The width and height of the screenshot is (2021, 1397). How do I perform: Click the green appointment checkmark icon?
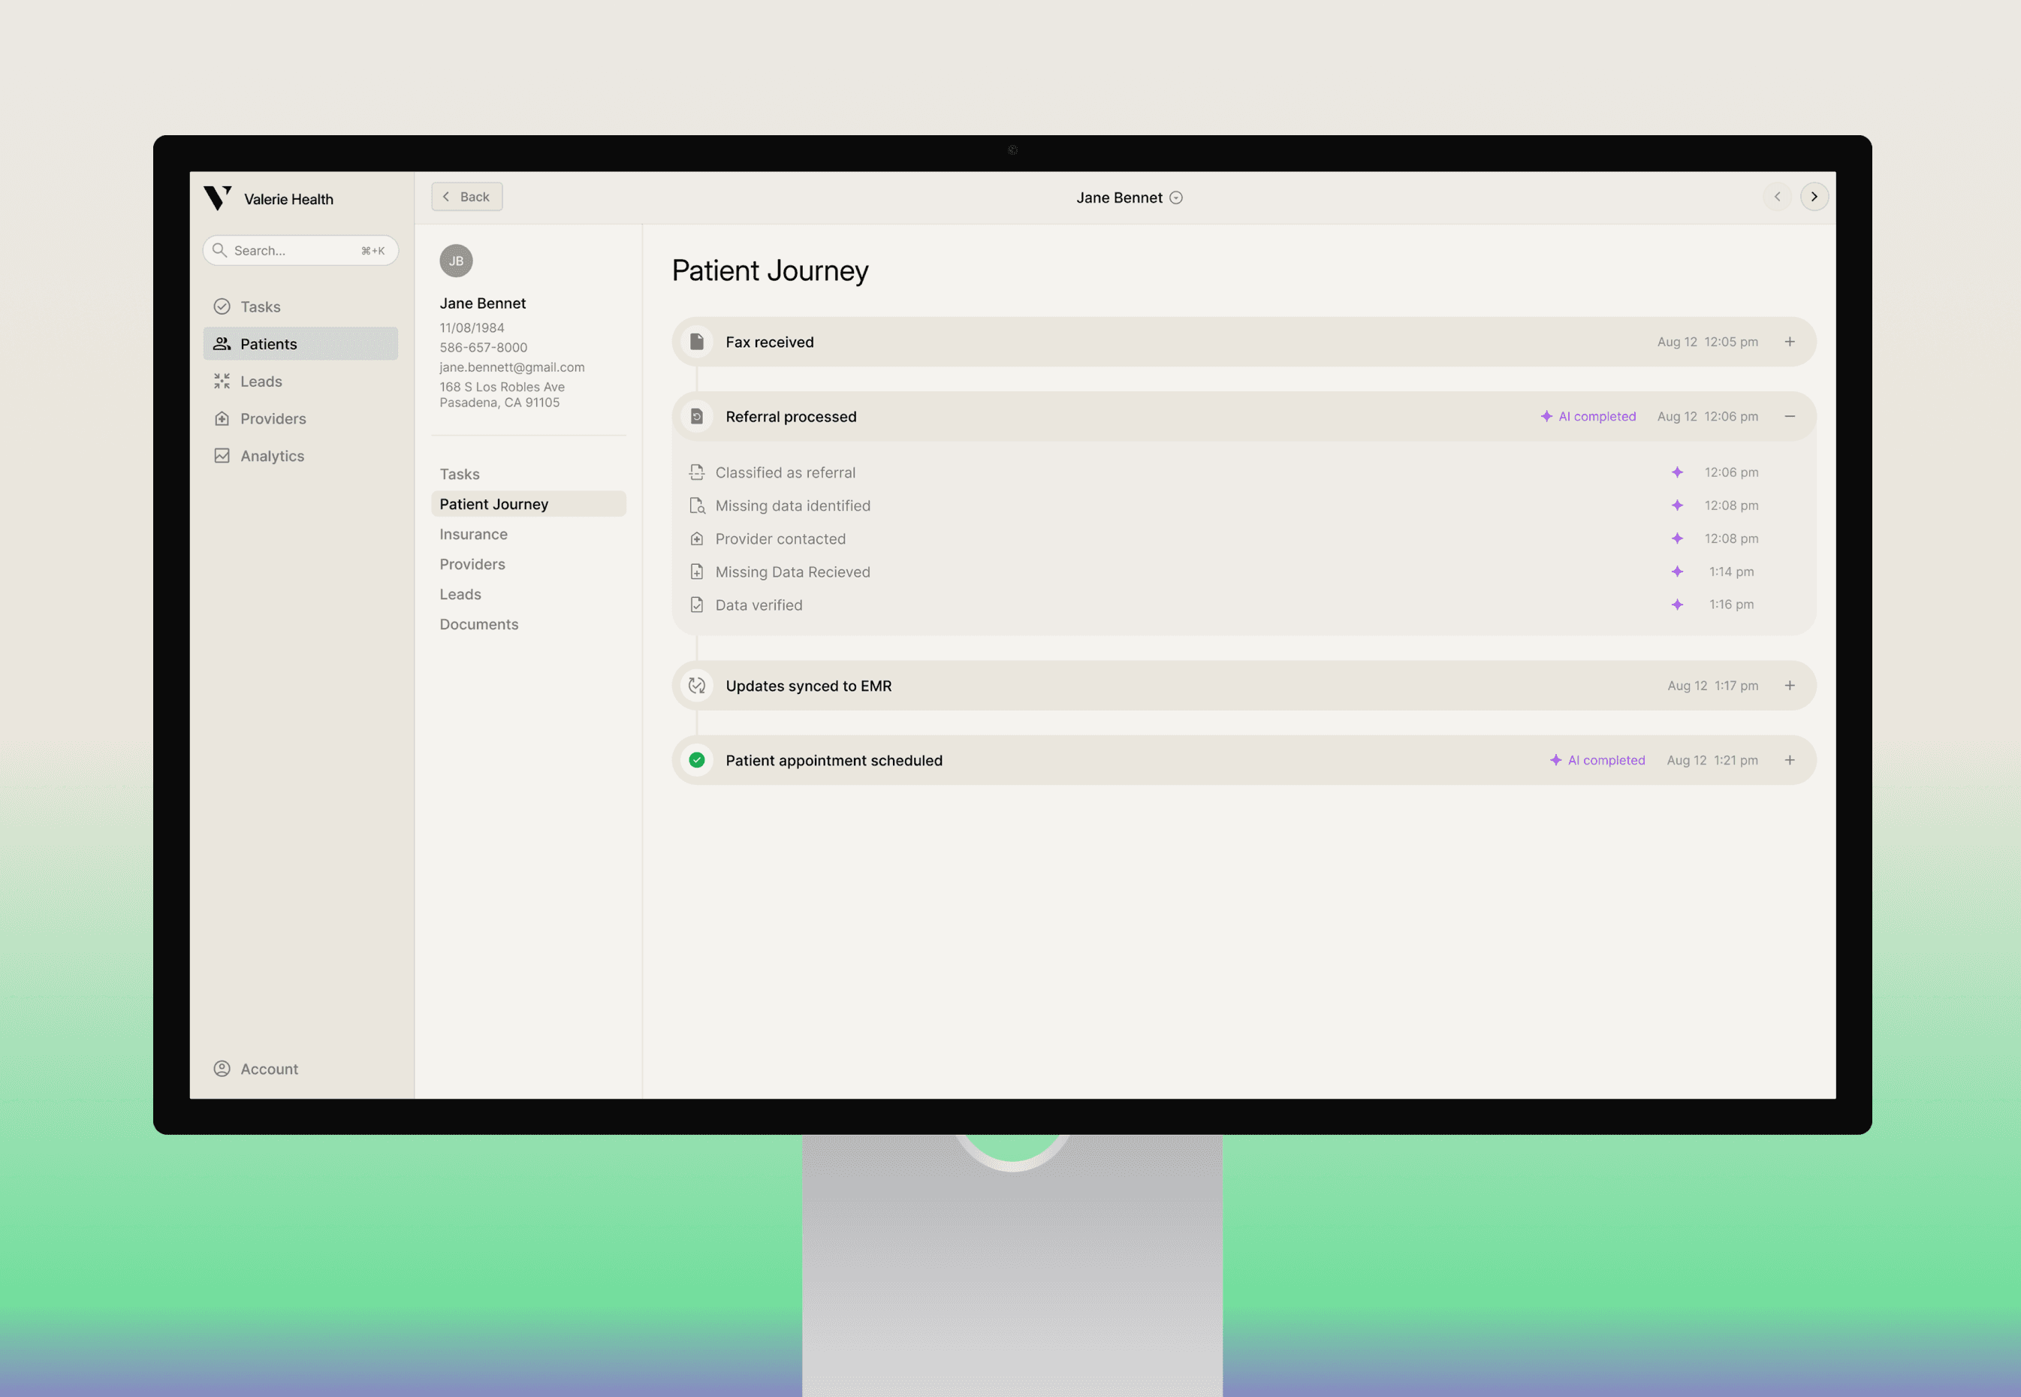tap(697, 760)
